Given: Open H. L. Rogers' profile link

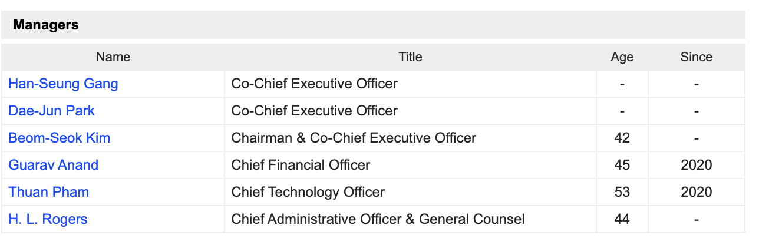Looking at the screenshot, I should point(48,219).
